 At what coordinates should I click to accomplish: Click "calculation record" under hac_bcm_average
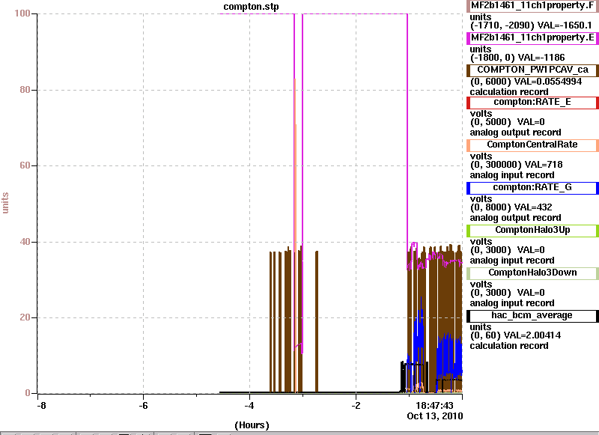(509, 346)
